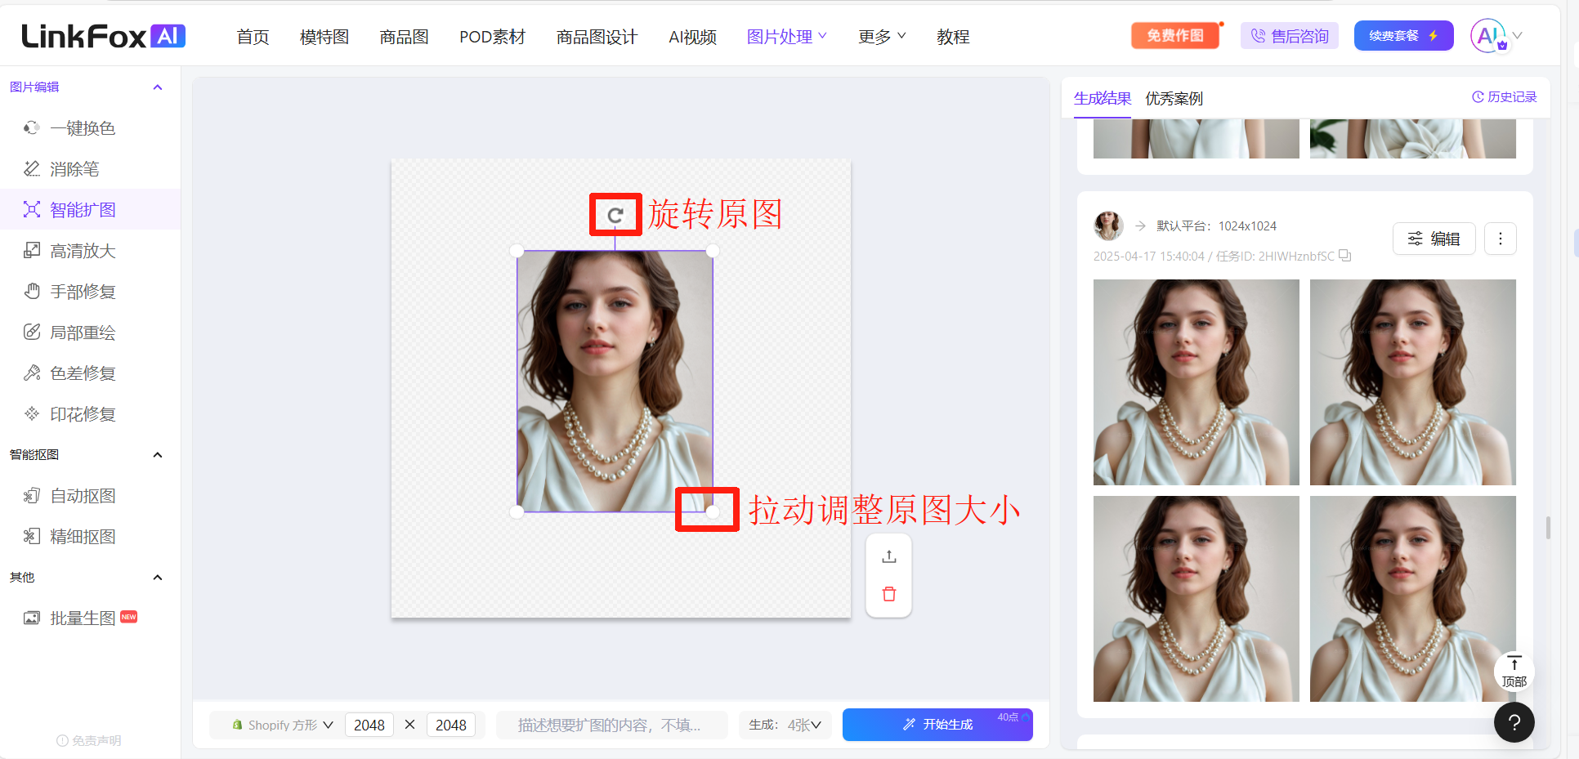Click the 编辑 button on the result card
The image size is (1579, 759).
point(1434,239)
